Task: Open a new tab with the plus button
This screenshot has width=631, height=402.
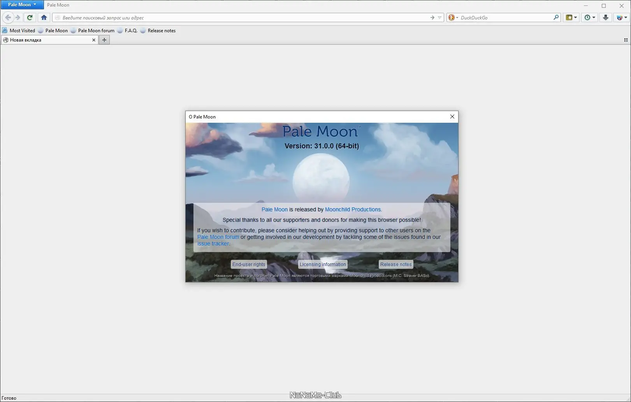Action: (x=104, y=40)
